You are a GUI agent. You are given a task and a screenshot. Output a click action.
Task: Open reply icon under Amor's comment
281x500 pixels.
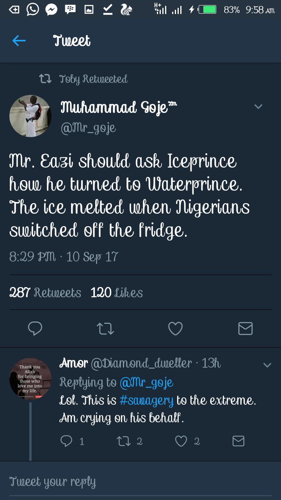pyautogui.click(x=67, y=441)
